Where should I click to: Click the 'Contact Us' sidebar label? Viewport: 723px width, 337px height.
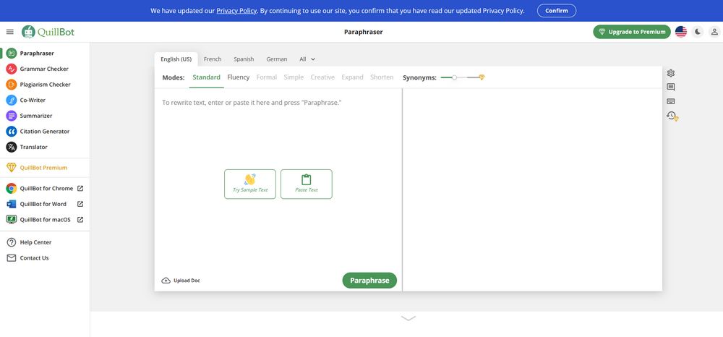(x=34, y=257)
